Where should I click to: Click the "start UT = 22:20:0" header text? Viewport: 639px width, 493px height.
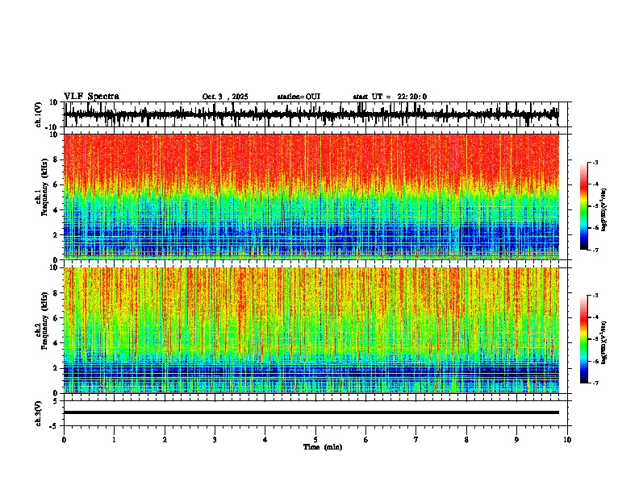click(x=390, y=97)
